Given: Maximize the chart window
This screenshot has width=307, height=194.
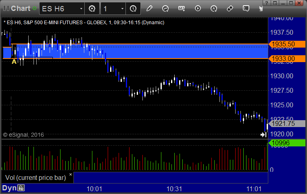Looking at the screenshot, I should click(291, 3).
